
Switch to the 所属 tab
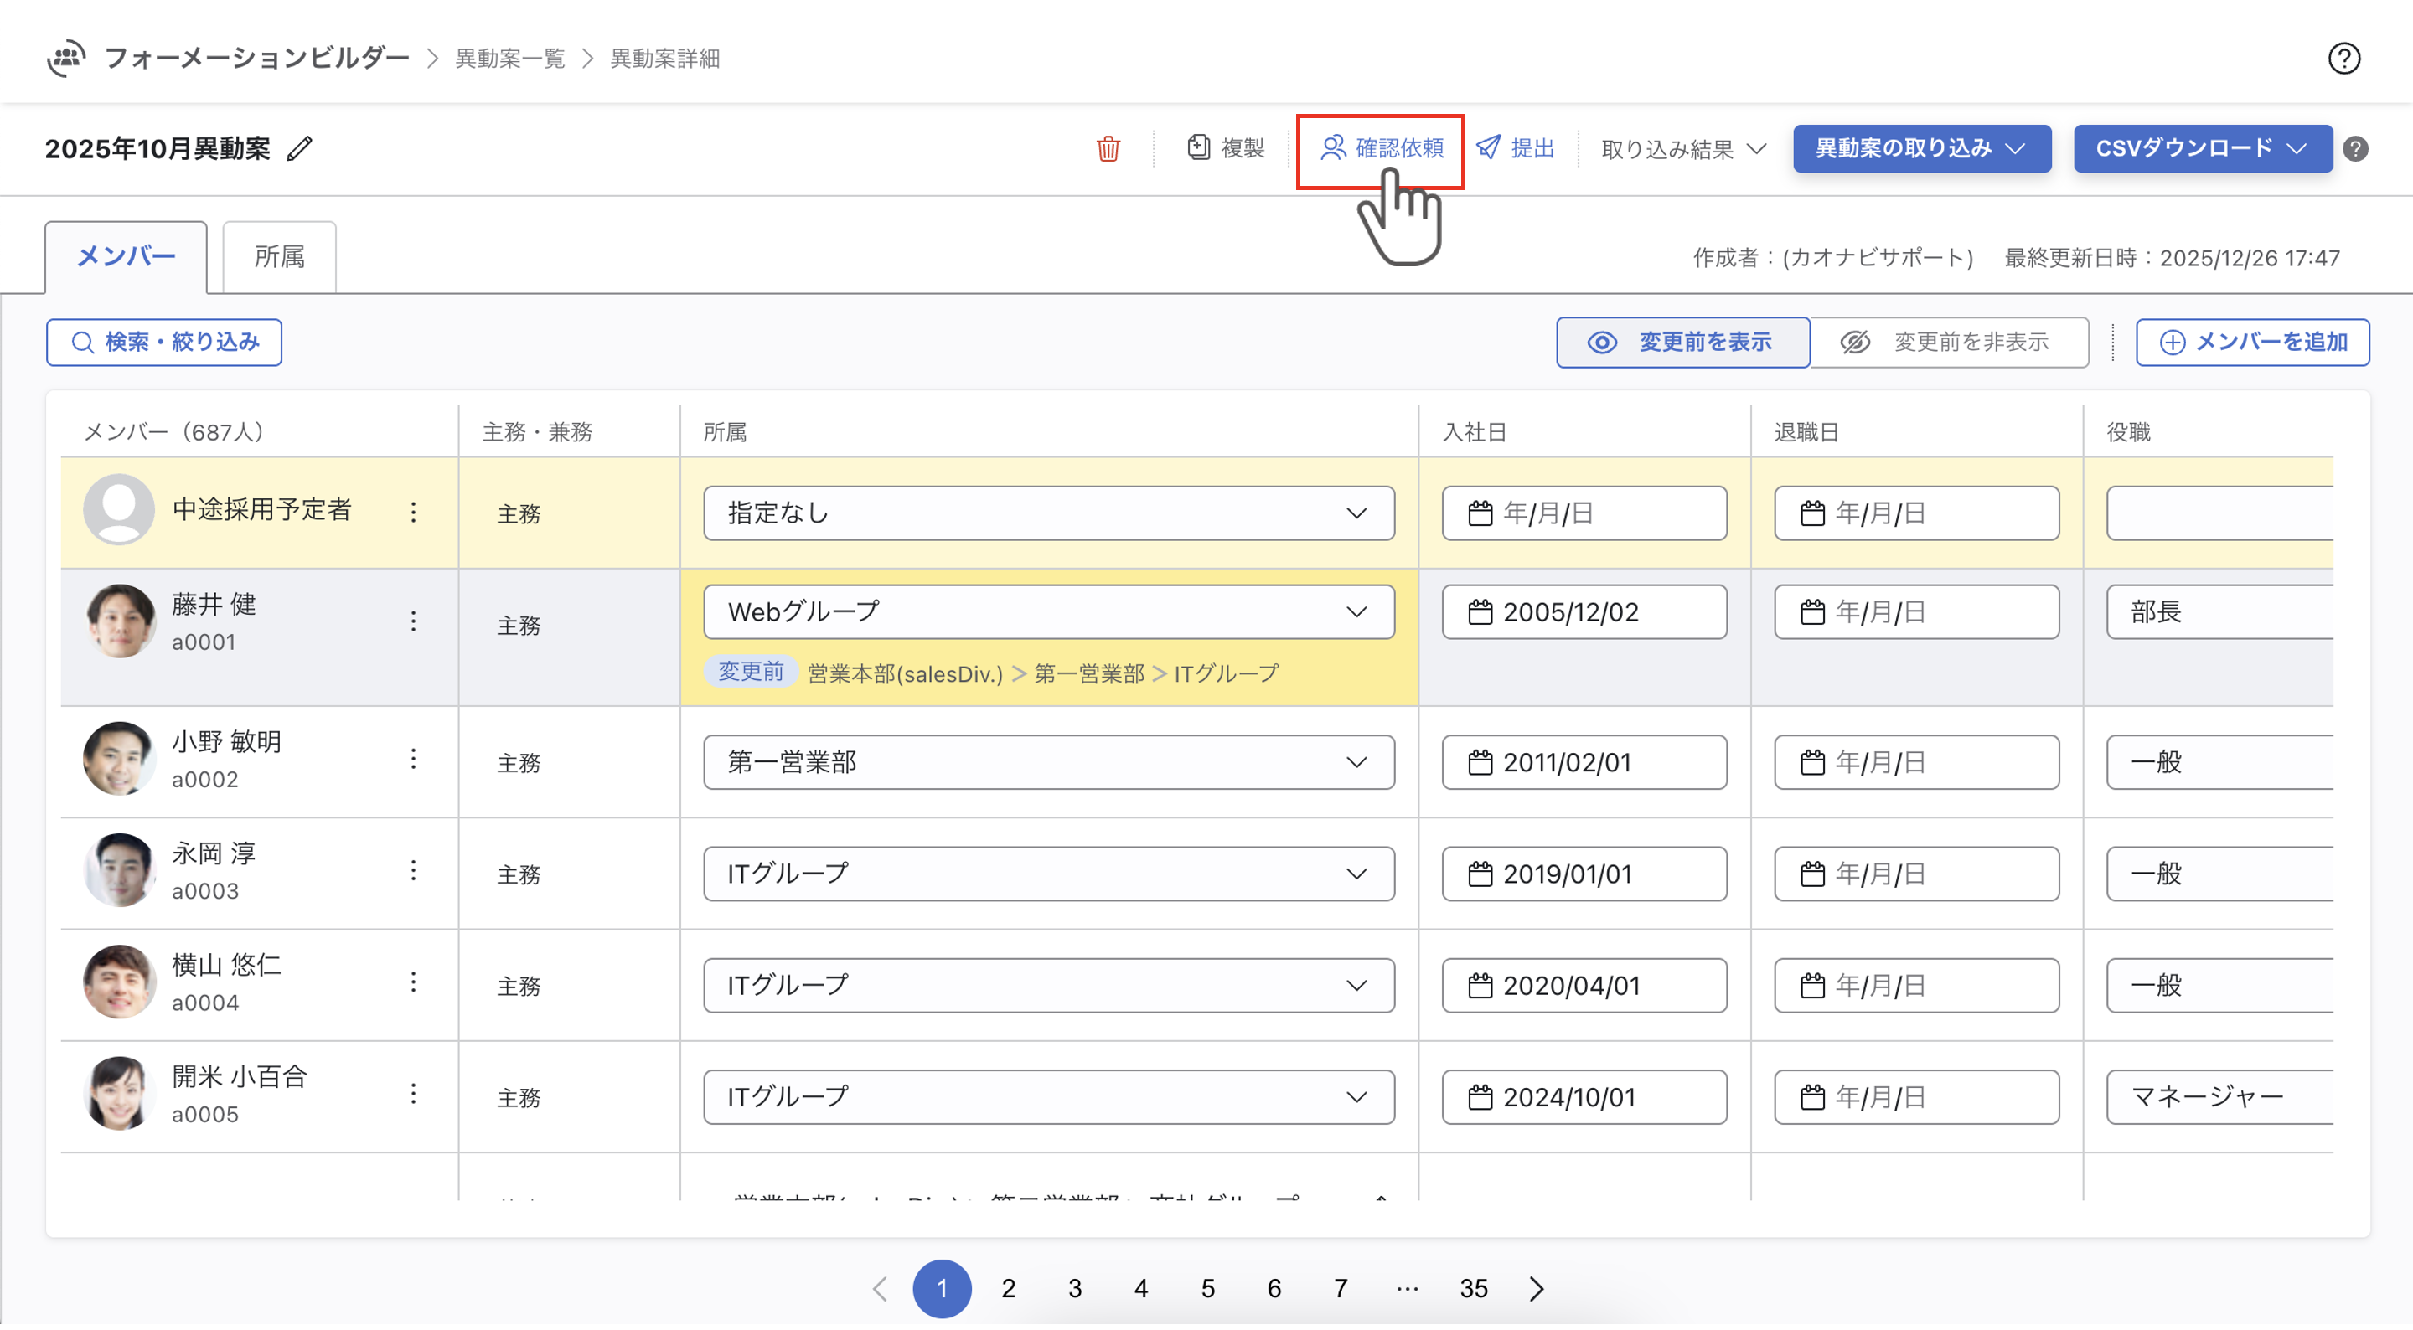pos(279,258)
